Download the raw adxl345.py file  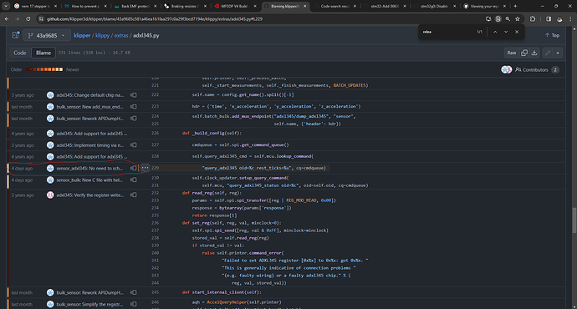pyautogui.click(x=534, y=53)
